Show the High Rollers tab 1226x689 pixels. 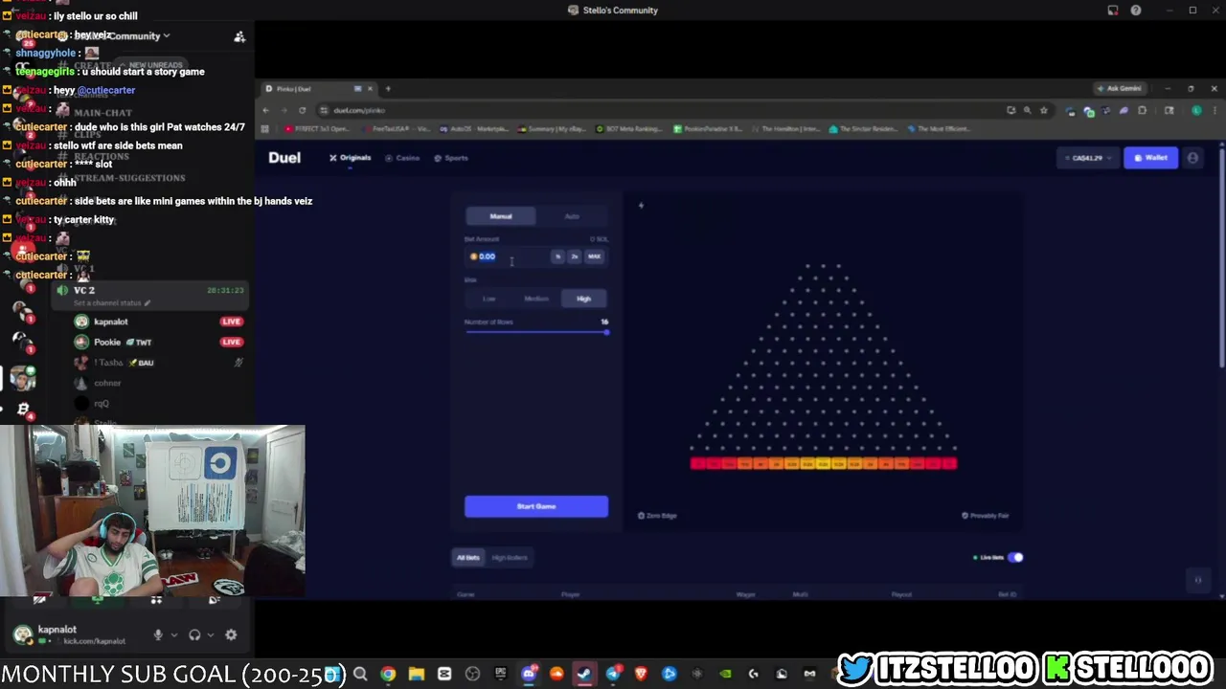pyautogui.click(x=509, y=557)
